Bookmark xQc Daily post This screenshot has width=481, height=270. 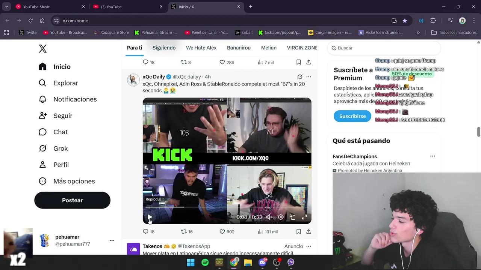(x=299, y=232)
